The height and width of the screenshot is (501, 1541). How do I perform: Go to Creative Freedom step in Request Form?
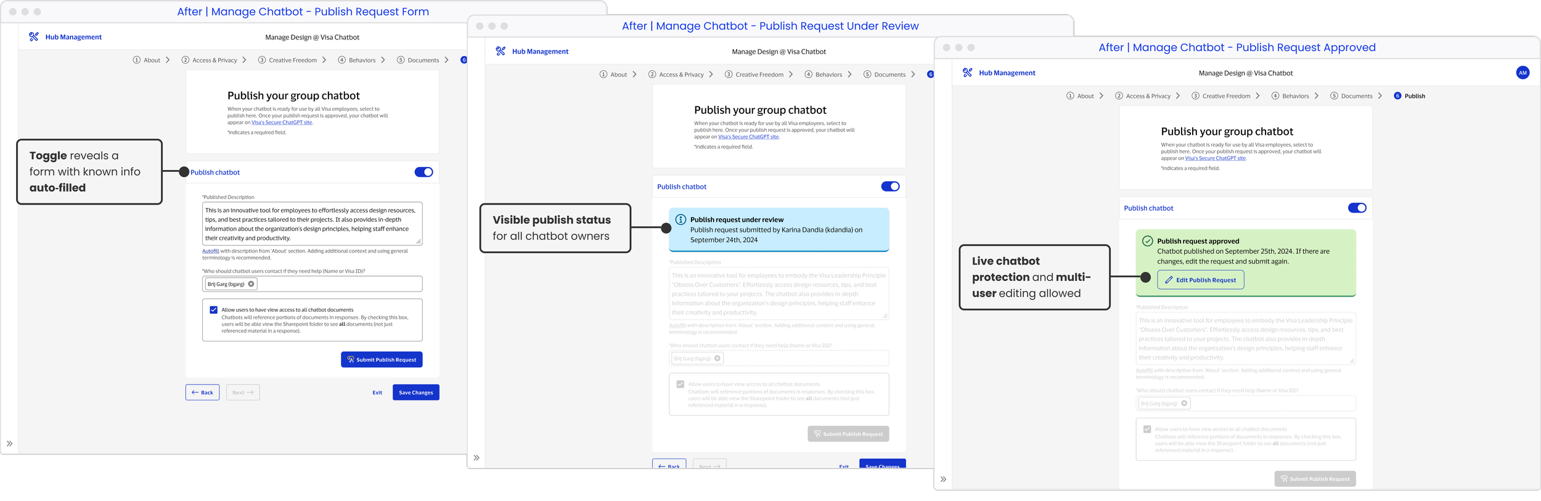point(287,60)
